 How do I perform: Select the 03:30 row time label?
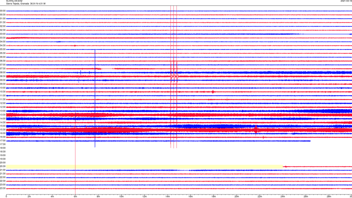tap(3, 38)
